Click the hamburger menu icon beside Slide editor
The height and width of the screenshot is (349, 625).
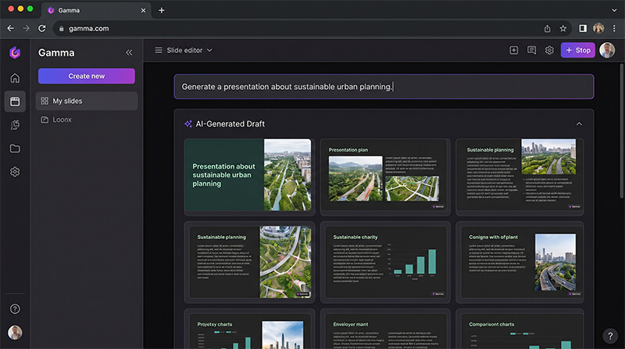[x=159, y=50]
